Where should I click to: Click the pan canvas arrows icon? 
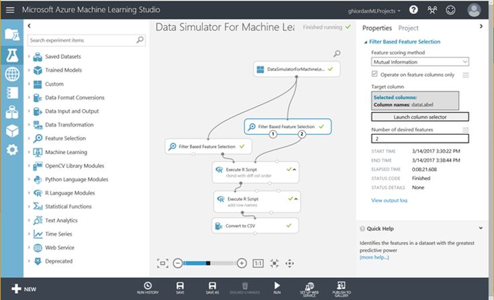(289, 263)
